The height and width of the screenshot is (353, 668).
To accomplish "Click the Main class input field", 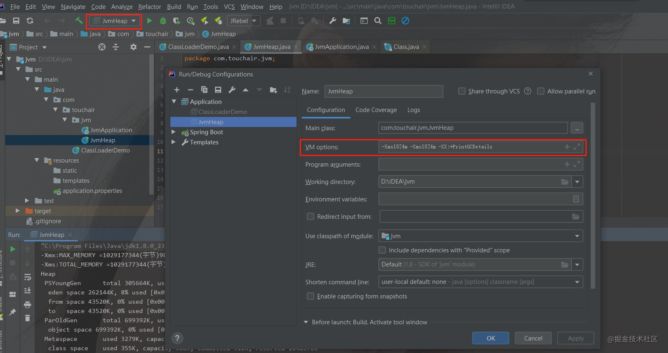I will pos(473,128).
